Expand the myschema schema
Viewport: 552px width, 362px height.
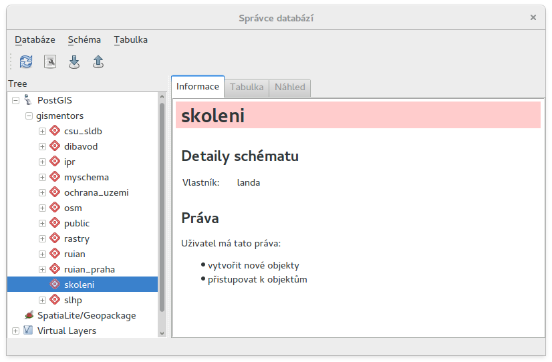(x=42, y=177)
